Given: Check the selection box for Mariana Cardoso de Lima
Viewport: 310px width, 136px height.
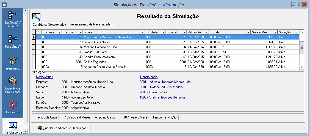Looking at the screenshot, I should tap(38, 47).
